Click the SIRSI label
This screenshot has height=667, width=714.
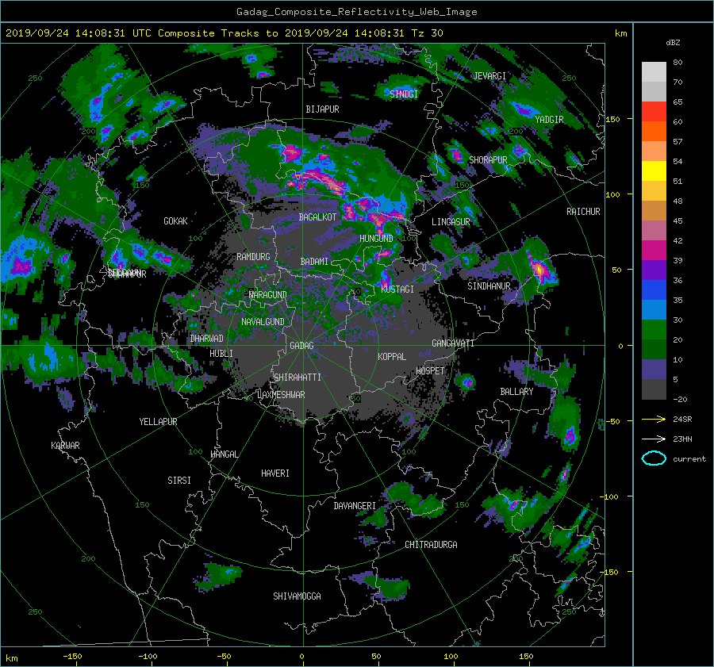coord(179,481)
